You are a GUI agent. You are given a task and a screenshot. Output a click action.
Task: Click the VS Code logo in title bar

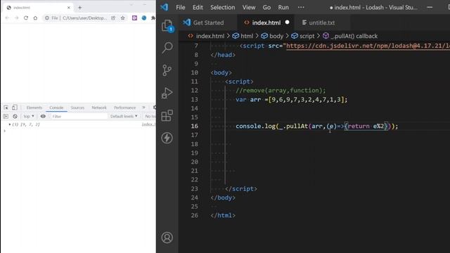coord(165,7)
